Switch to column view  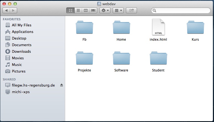pyautogui.click(x=86, y=10)
